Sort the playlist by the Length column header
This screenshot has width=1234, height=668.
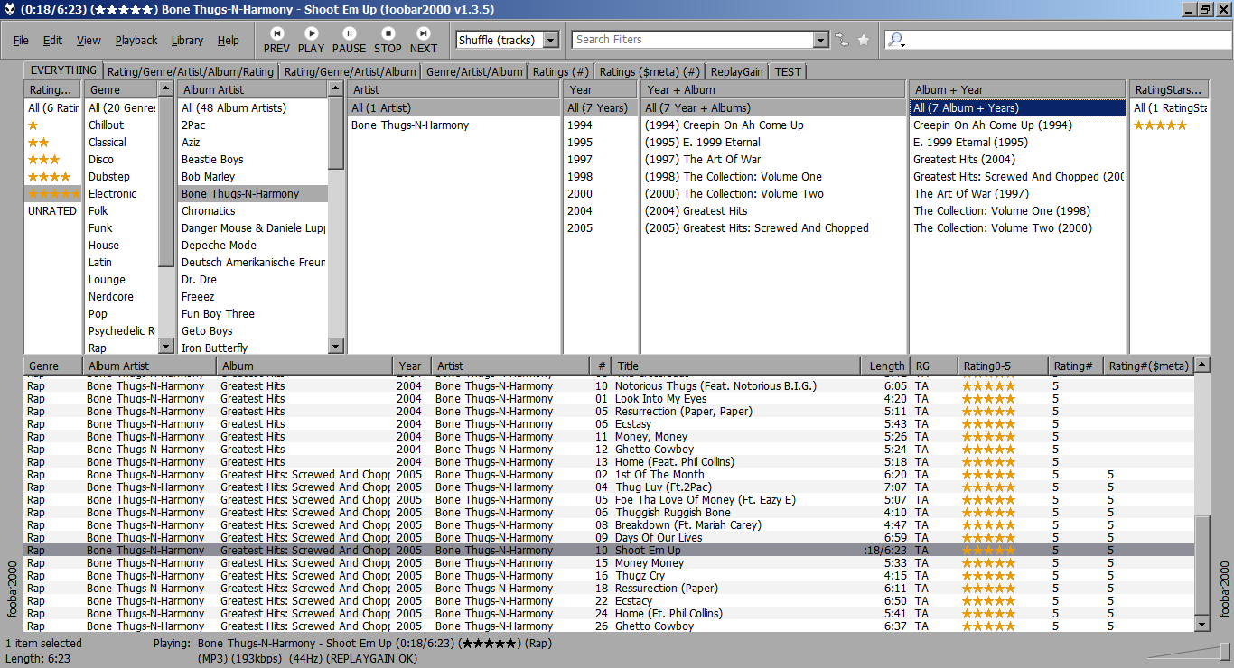pos(885,366)
